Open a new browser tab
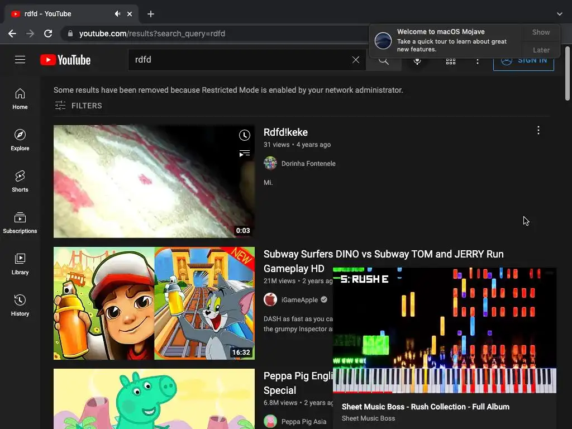Image resolution: width=572 pixels, height=429 pixels. pyautogui.click(x=151, y=14)
